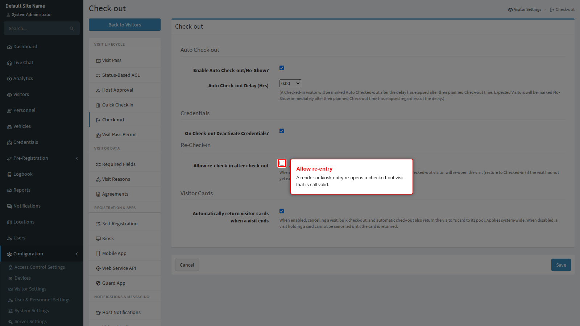Viewport: 580px width, 326px height.
Task: Open Reports icon in sidebar
Action: [9, 191]
